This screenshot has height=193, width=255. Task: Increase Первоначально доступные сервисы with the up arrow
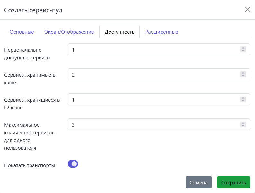pos(243,48)
